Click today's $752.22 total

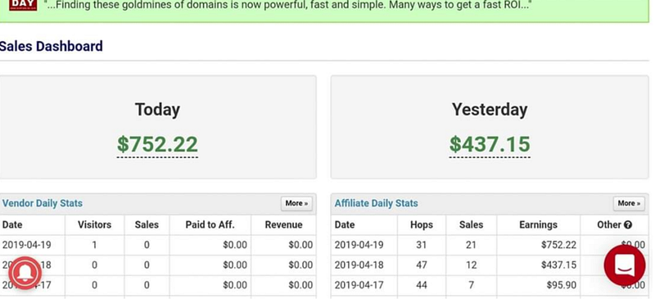pyautogui.click(x=157, y=144)
